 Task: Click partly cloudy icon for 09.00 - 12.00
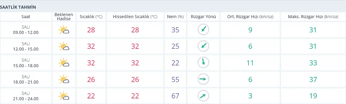pyautogui.click(x=64, y=30)
